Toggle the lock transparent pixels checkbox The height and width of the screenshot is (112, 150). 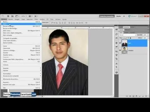[x=124, y=38]
